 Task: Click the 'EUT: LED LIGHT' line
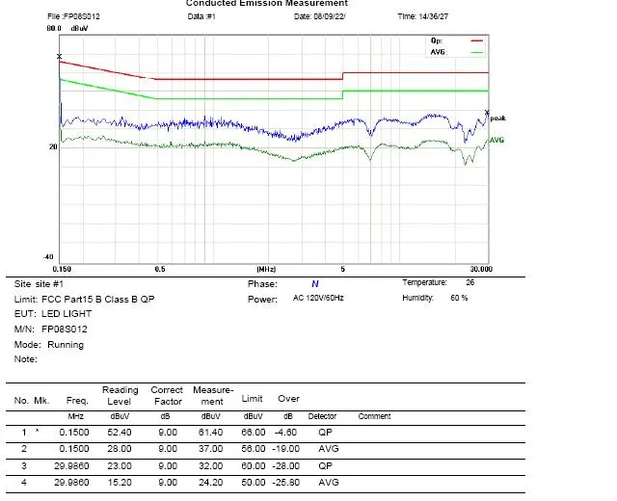tap(53, 314)
